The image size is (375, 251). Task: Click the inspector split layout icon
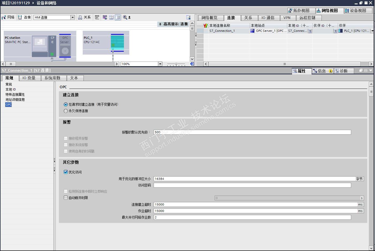pyautogui.click(x=366, y=71)
